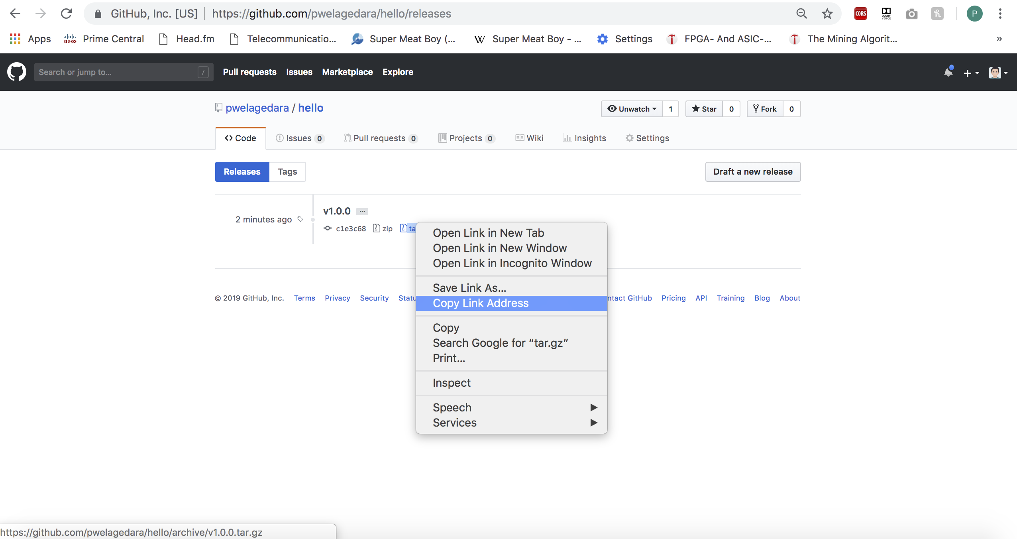This screenshot has width=1017, height=539.
Task: Click the GitHub home logo icon
Action: [16, 71]
